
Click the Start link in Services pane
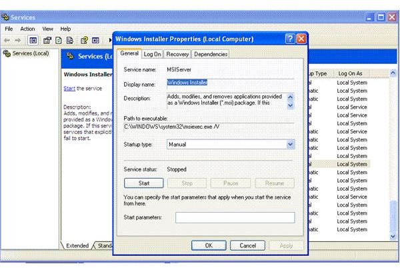point(69,88)
